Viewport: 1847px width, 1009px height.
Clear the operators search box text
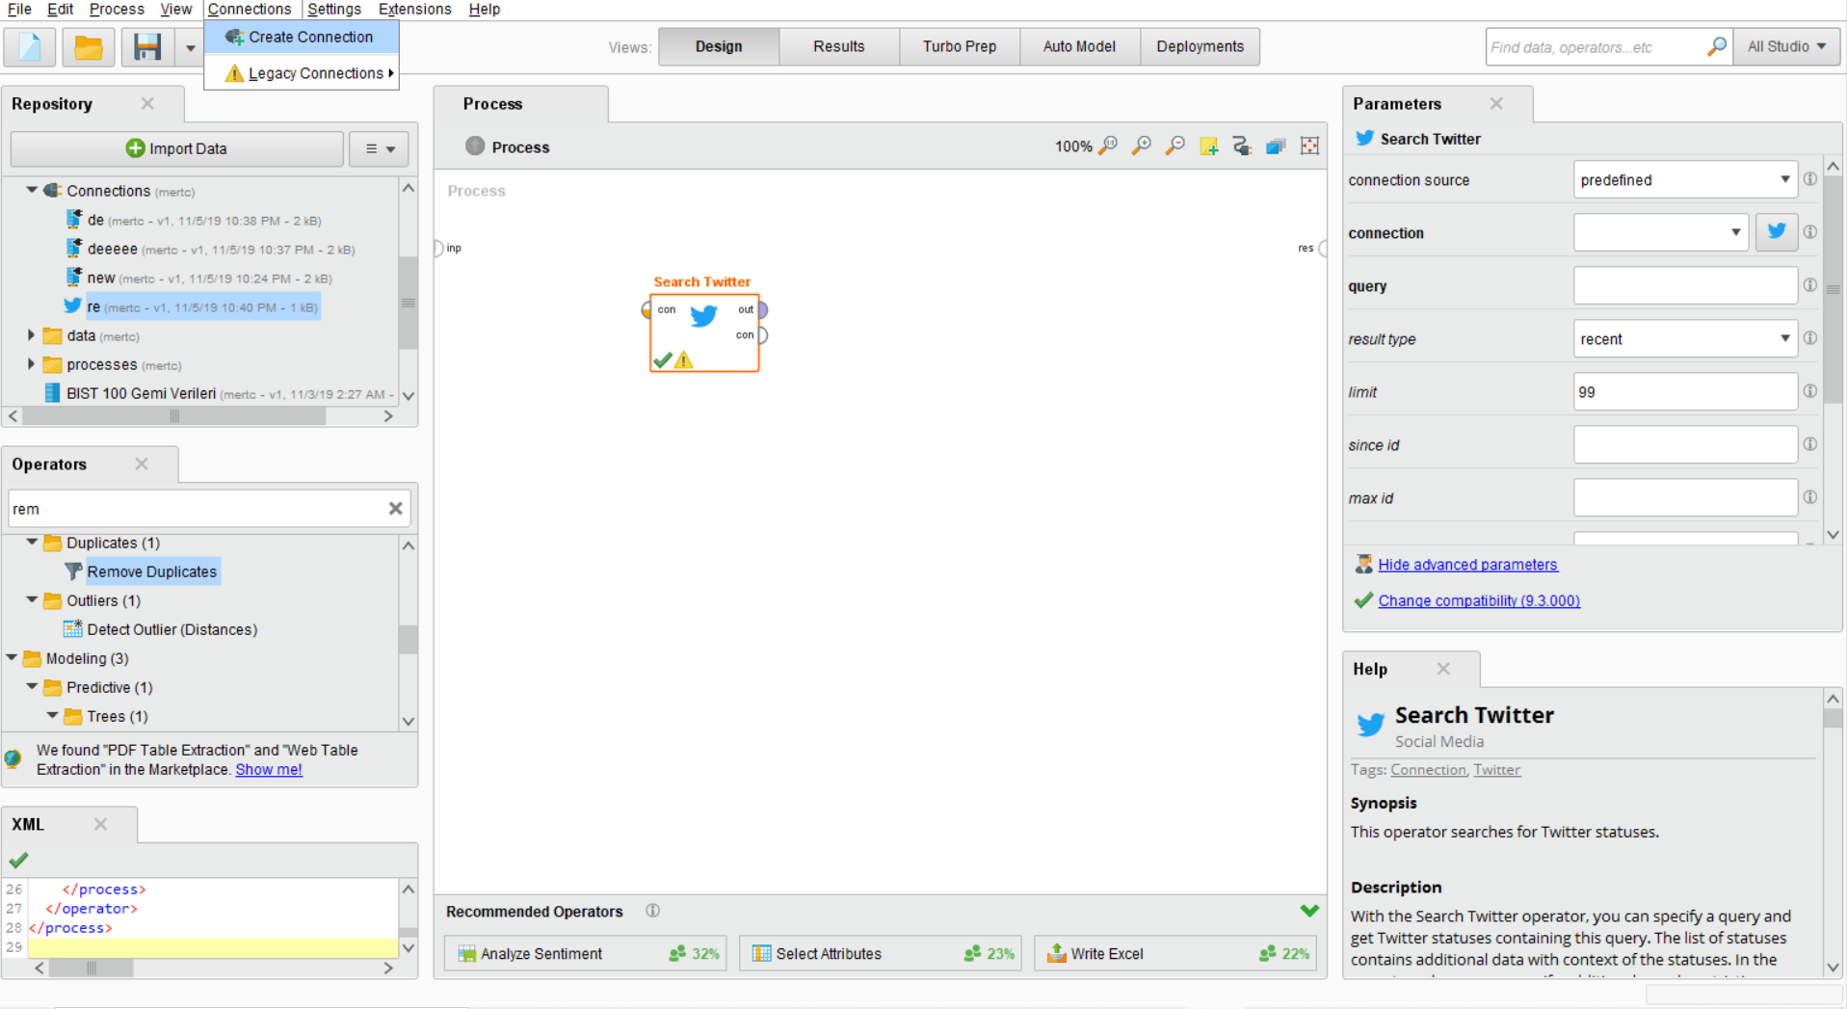pyautogui.click(x=395, y=508)
